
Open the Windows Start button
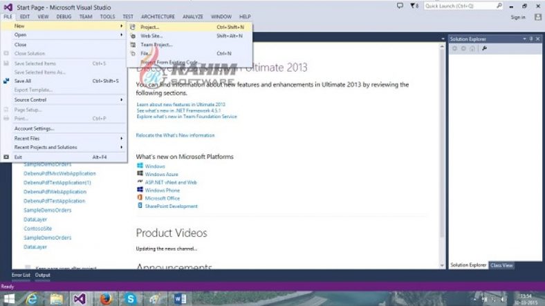(x=9, y=299)
